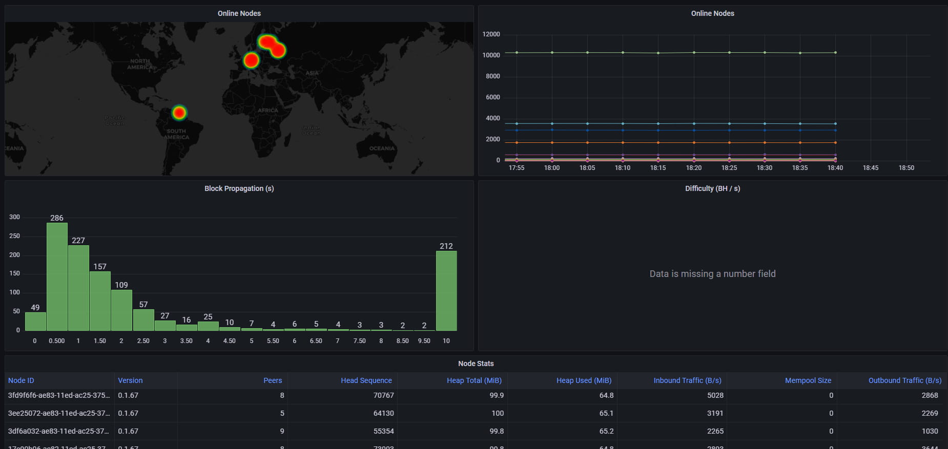Viewport: 948px width, 449px height.
Task: Sort table by Version column header
Action: point(130,380)
